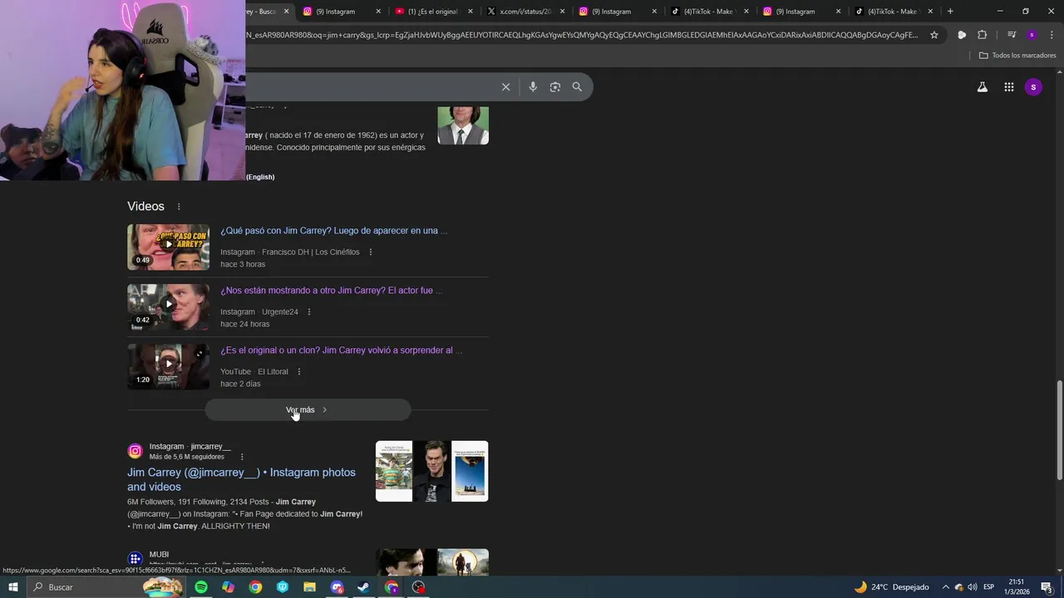
Task: Open the Google apps grid
Action: click(1008, 87)
